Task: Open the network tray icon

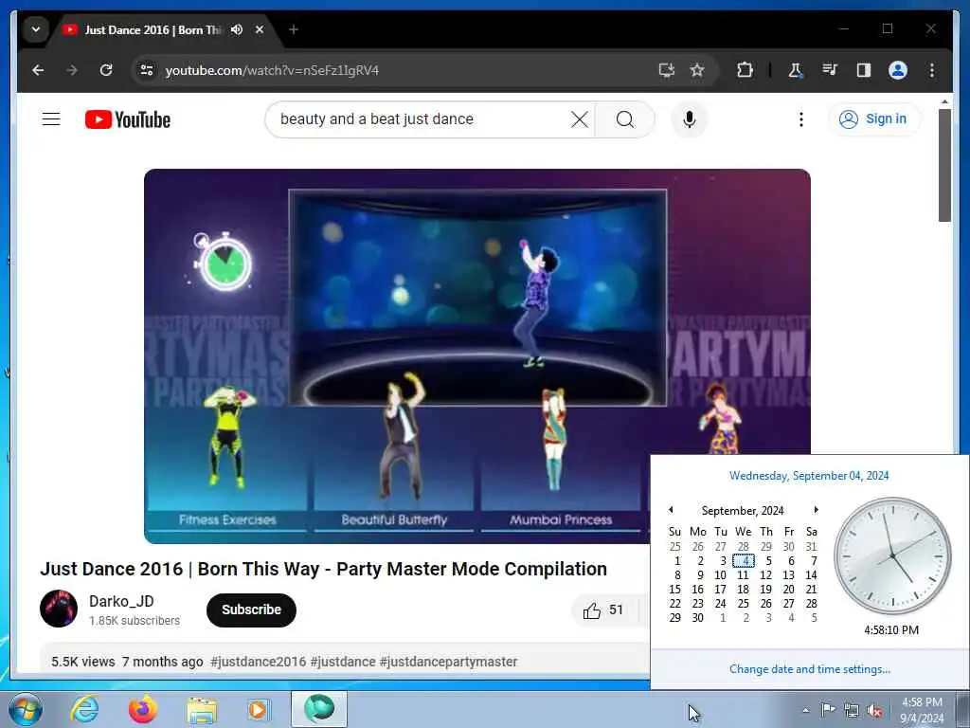Action: click(x=852, y=710)
